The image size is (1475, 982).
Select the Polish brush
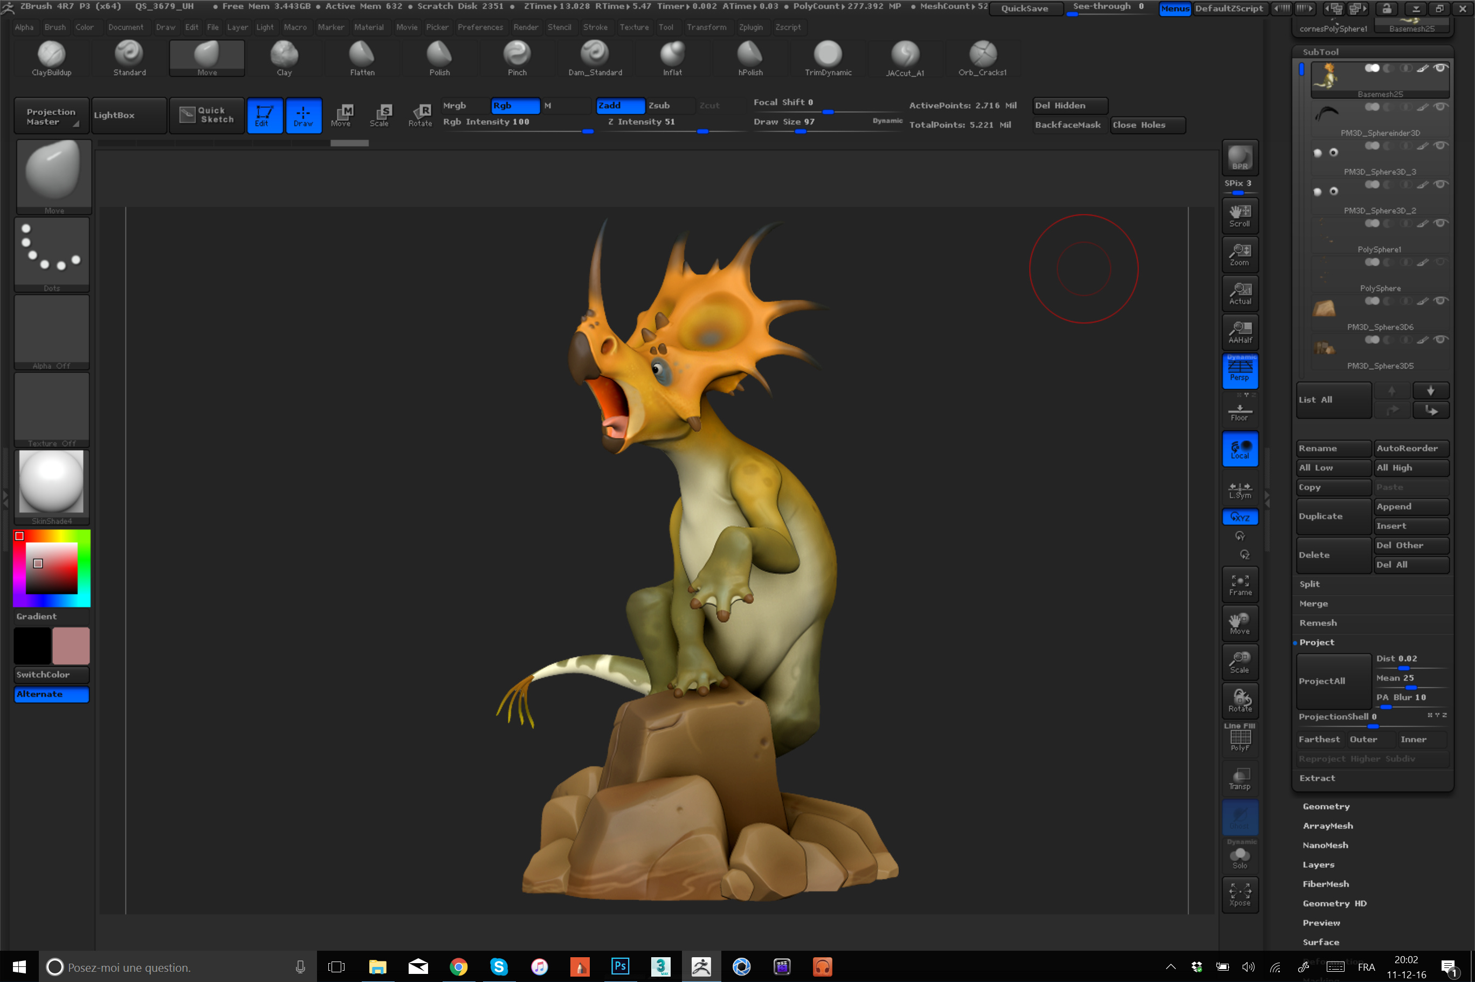click(x=440, y=58)
